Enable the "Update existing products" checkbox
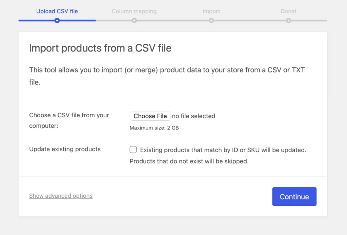The width and height of the screenshot is (347, 235). [x=133, y=149]
